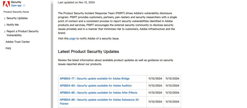Open APSB24-83 Adobe Audition security update
Image resolution: width=247 pixels, height=108 pixels.
pos(96,86)
